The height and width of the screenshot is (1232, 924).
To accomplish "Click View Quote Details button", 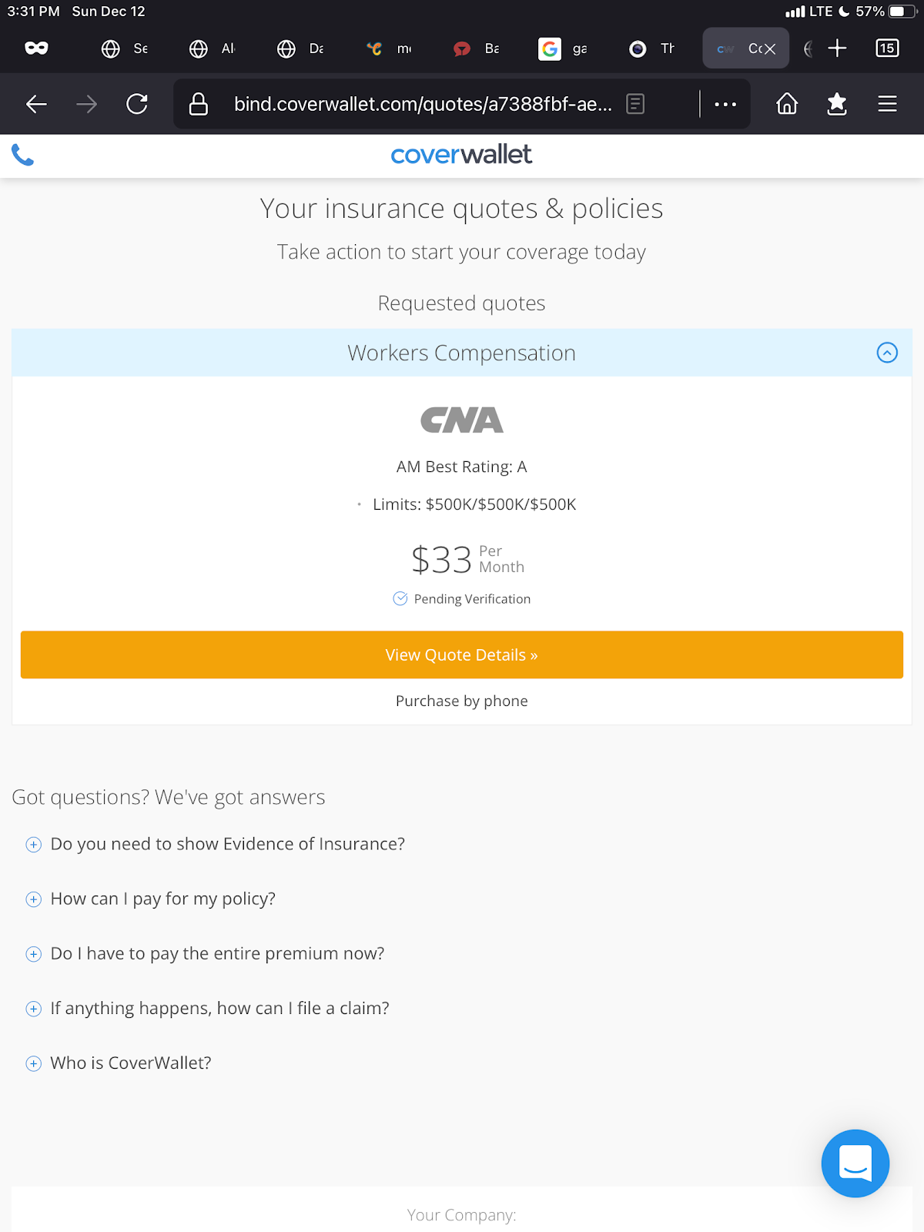I will point(462,654).
